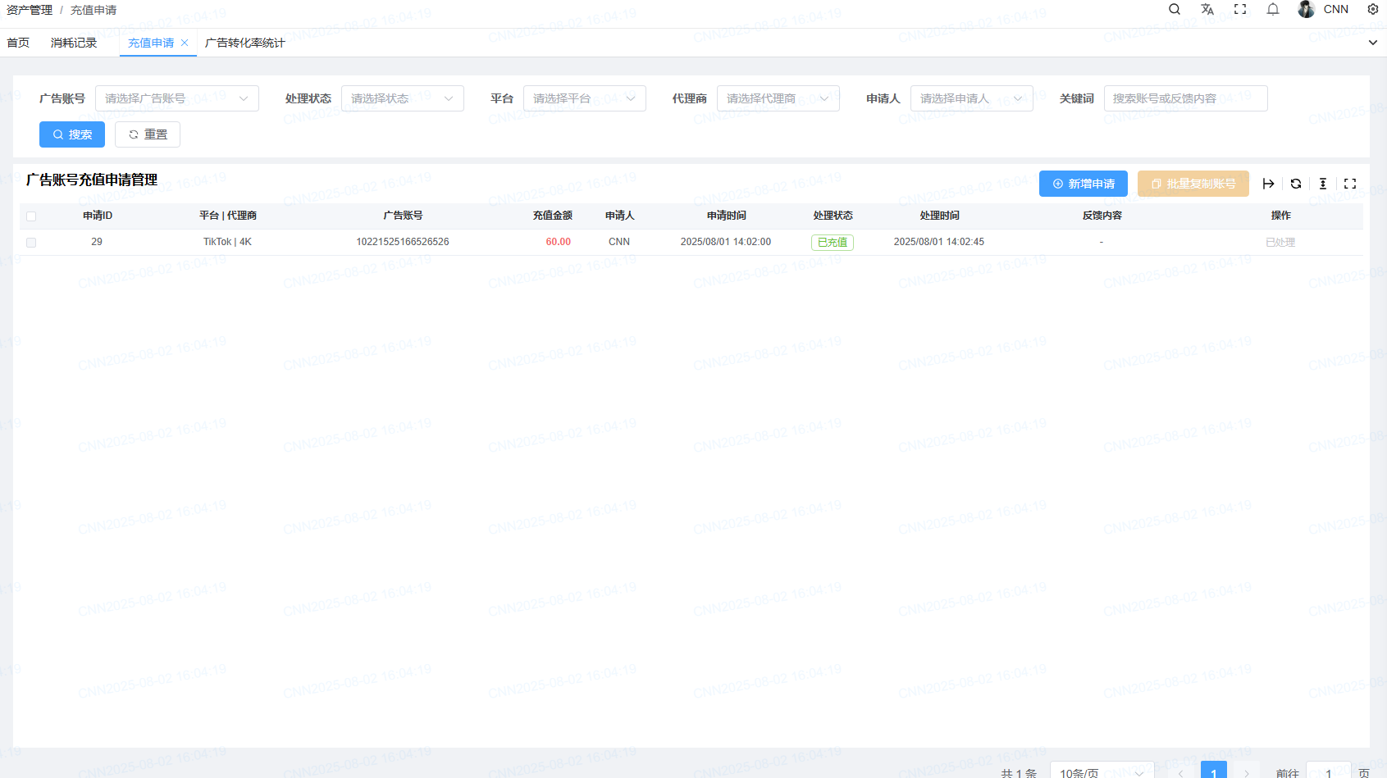1387x778 pixels.
Task: Open the 广告账号 dropdown
Action: point(176,98)
